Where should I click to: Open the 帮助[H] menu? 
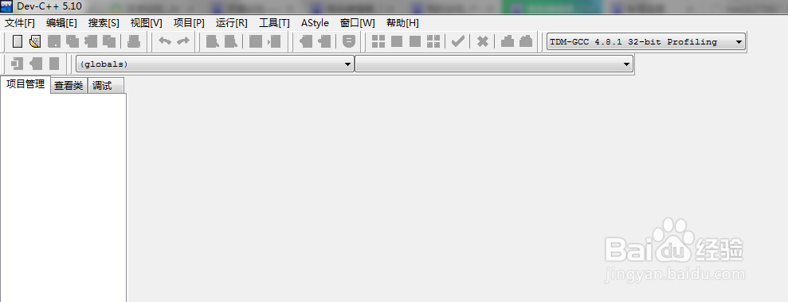click(x=402, y=23)
